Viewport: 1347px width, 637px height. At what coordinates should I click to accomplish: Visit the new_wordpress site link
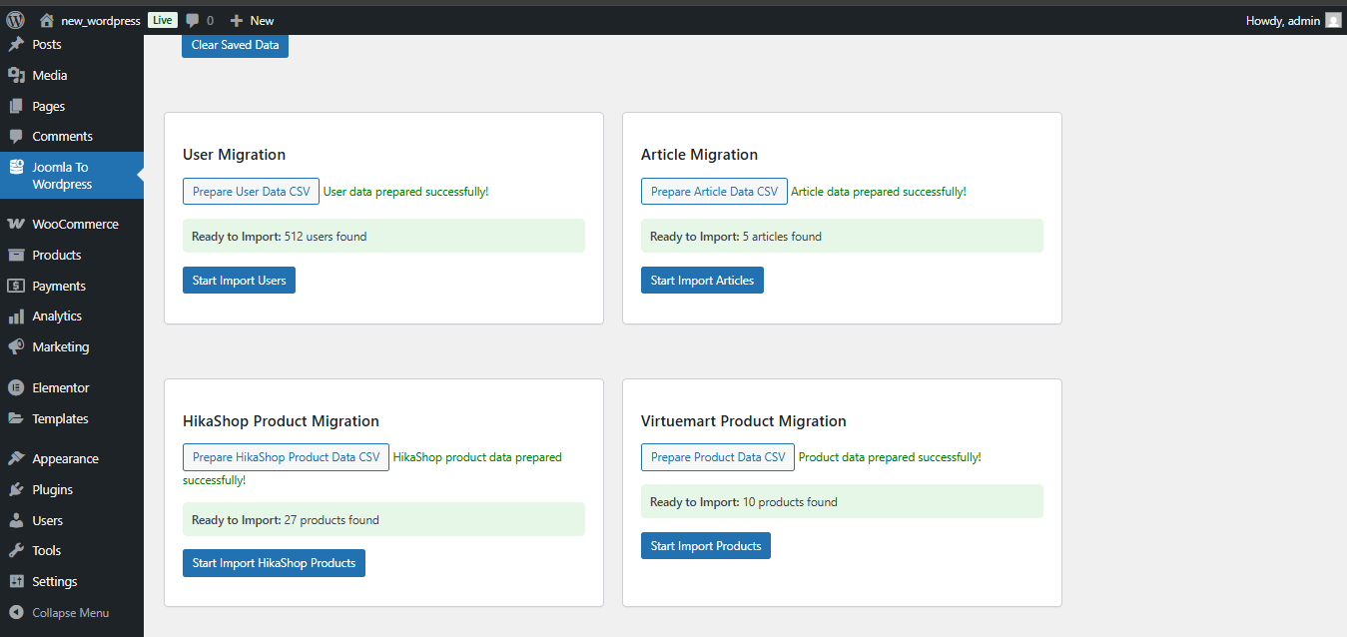tap(100, 20)
